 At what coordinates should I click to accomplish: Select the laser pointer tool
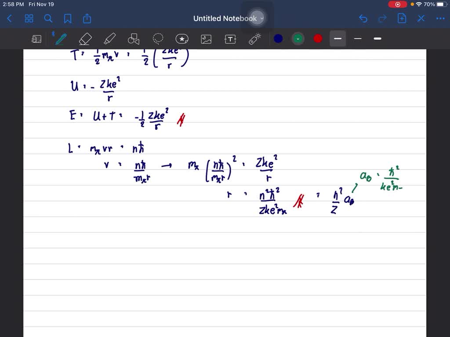(x=254, y=39)
